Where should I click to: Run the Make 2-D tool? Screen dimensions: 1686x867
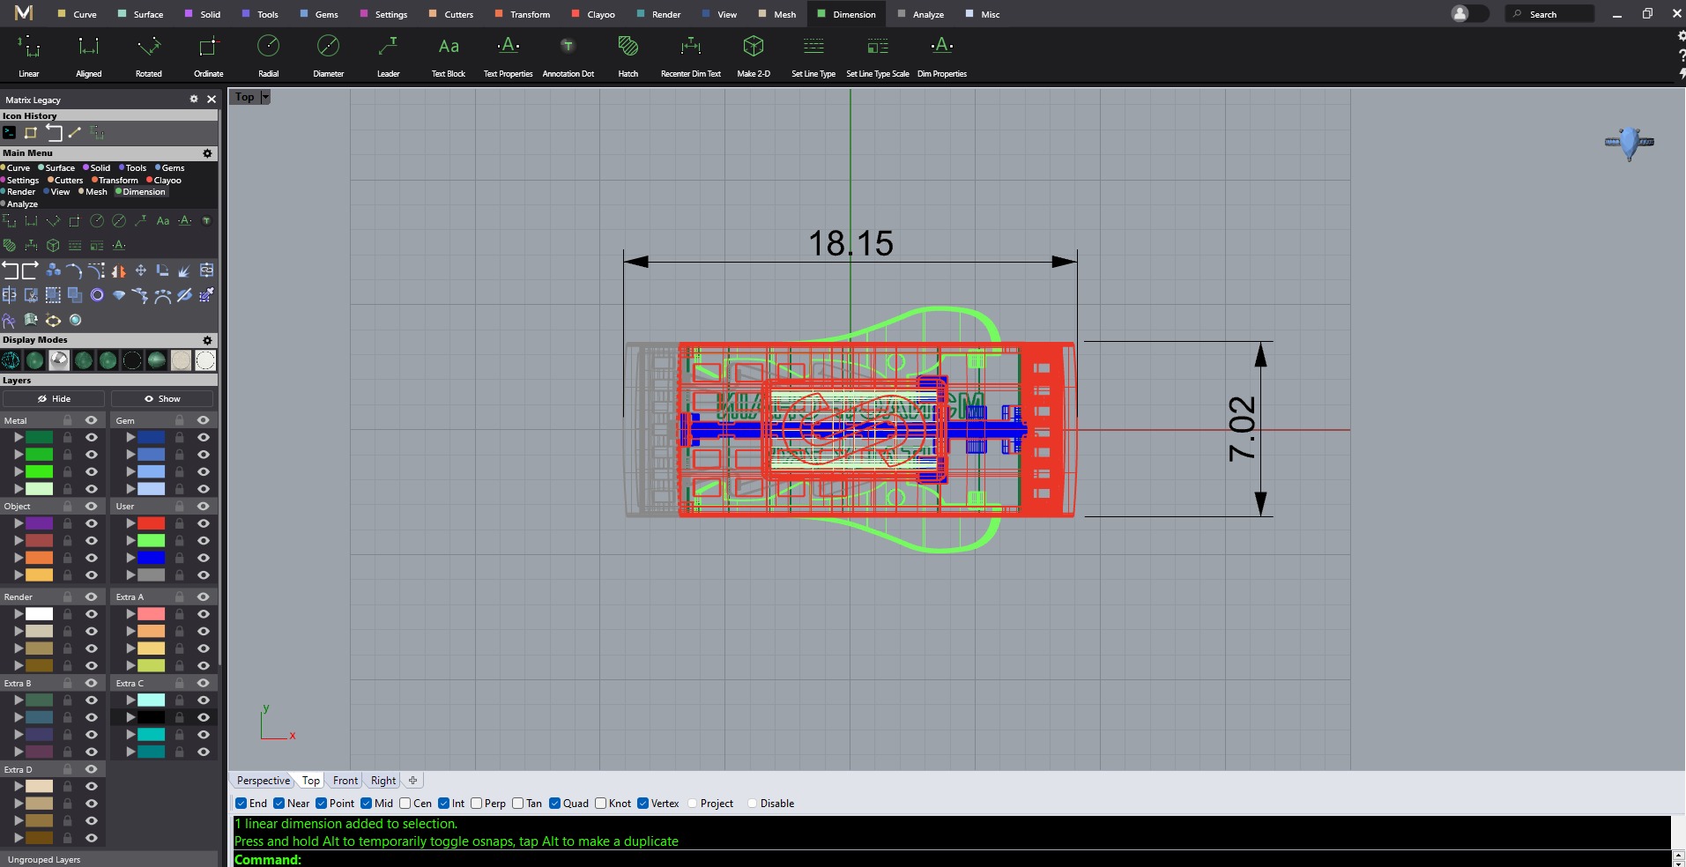(x=754, y=56)
